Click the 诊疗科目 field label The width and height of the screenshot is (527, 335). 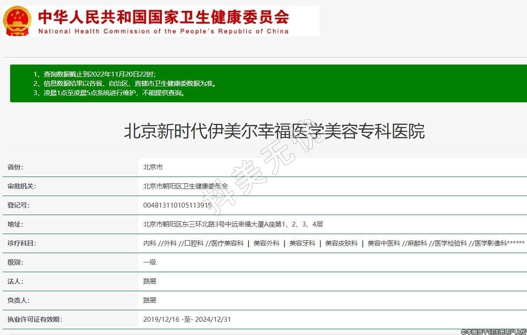pyautogui.click(x=22, y=243)
